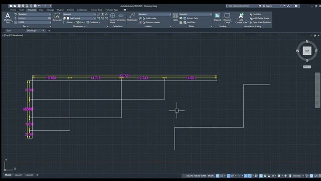
Task: Expand the Dimensions panel title
Action: point(79,26)
